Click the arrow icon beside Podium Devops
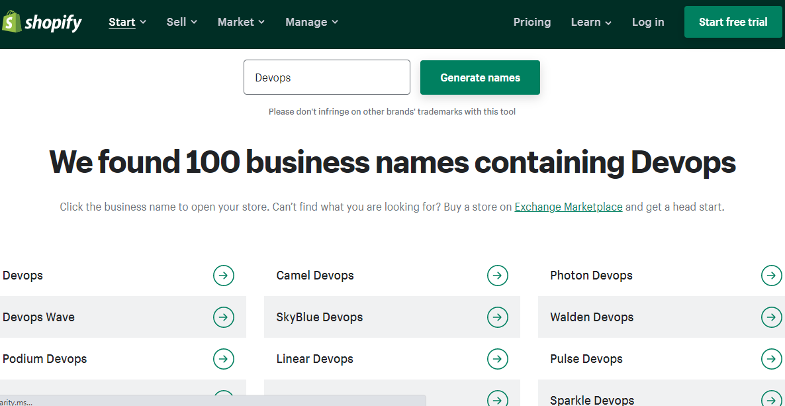The height and width of the screenshot is (406, 785). pos(223,358)
